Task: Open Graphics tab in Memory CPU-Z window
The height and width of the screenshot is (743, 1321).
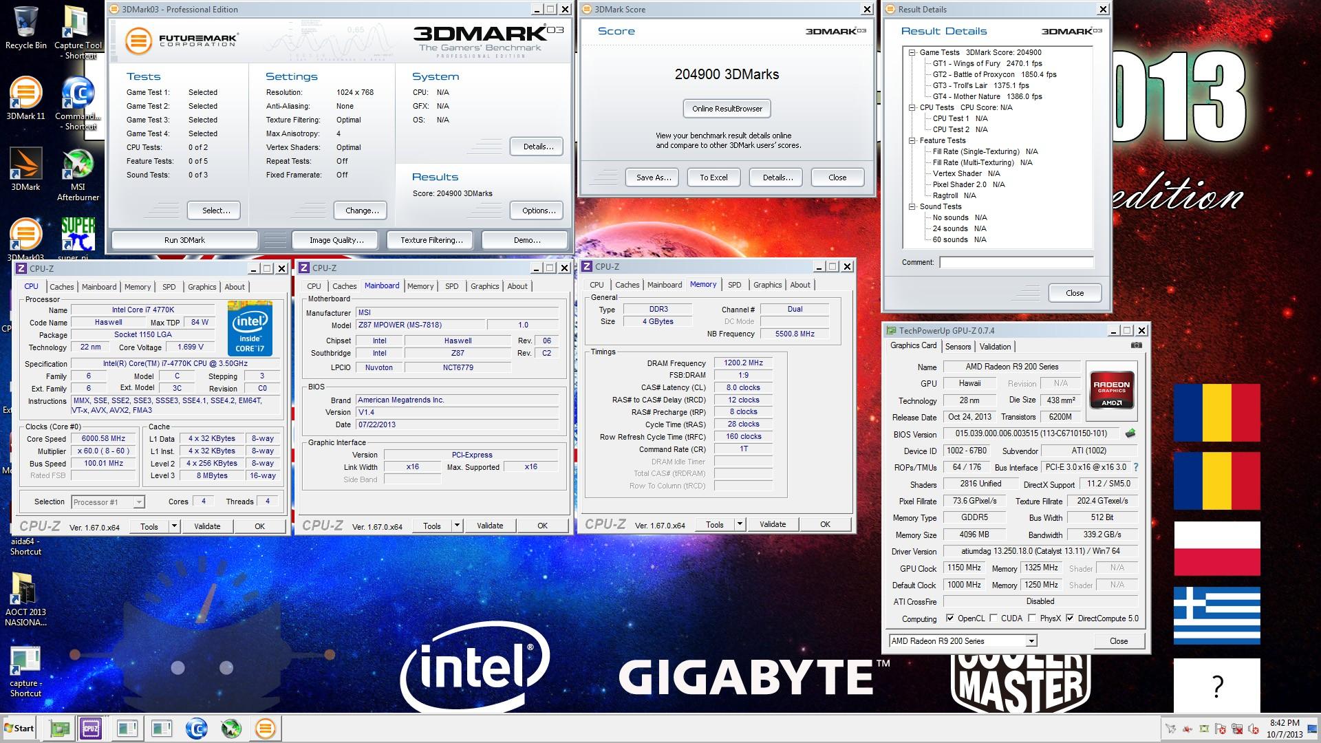Action: [767, 285]
